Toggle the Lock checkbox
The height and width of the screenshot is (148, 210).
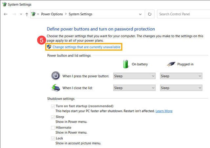coord(53,139)
